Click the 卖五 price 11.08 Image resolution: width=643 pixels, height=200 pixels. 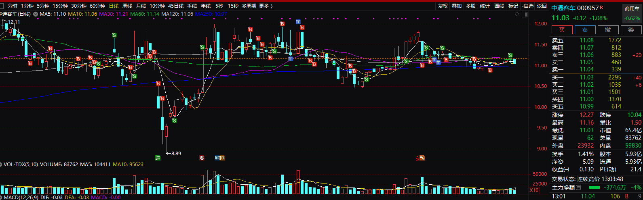pyautogui.click(x=587, y=40)
